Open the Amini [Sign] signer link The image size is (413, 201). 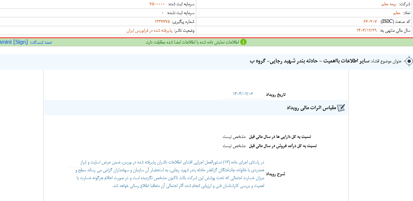[14, 42]
